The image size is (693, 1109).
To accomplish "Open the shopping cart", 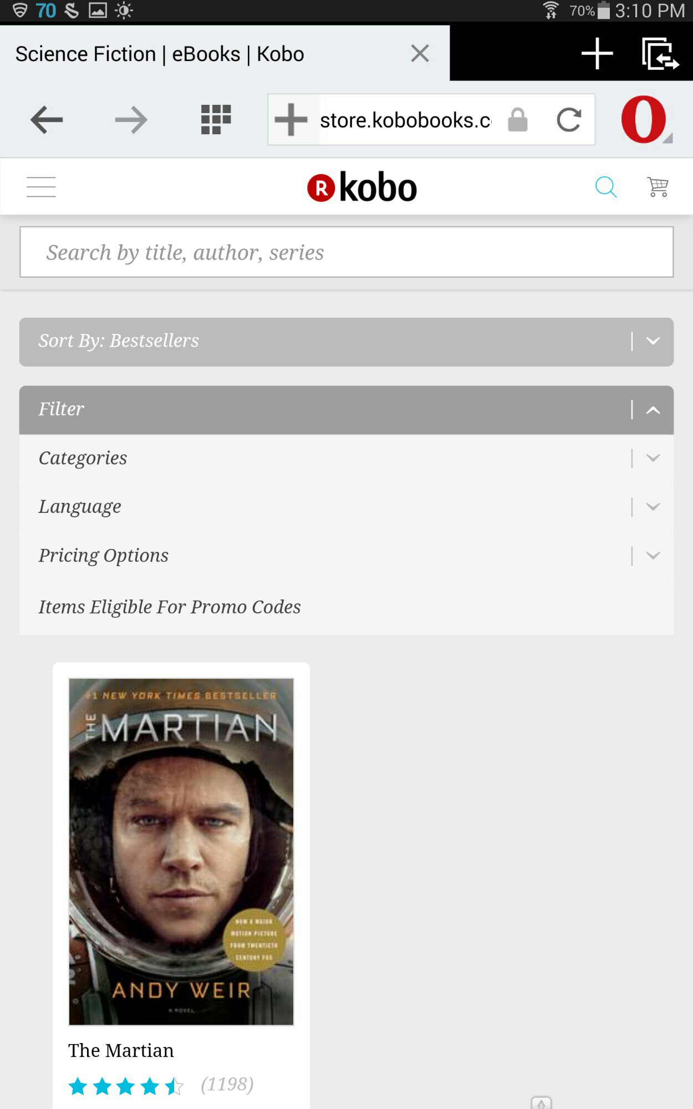I will tap(658, 187).
